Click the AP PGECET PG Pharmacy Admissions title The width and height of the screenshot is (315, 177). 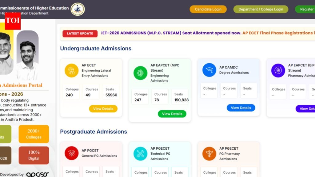tap(229, 154)
